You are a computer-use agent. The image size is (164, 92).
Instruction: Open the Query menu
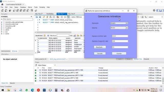(16, 7)
